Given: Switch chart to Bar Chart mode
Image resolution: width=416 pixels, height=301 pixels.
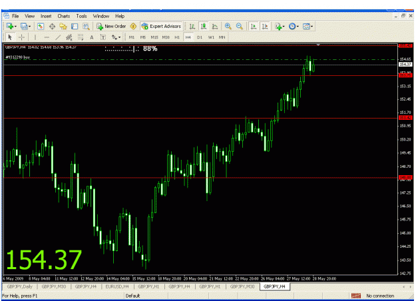Looking at the screenshot, I should click(x=192, y=26).
